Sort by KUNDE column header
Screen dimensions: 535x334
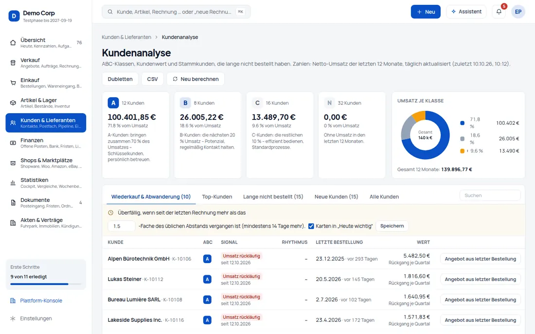pyautogui.click(x=115, y=242)
